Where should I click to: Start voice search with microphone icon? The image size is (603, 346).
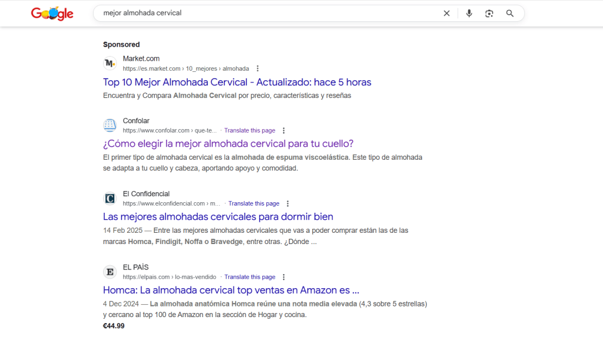pyautogui.click(x=469, y=14)
